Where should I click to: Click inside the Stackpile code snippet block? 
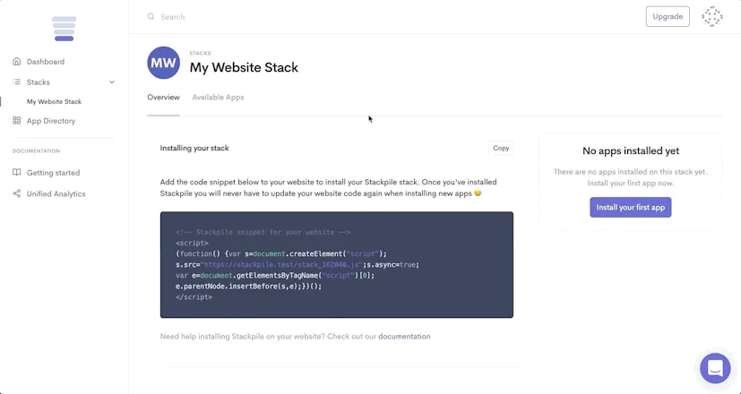click(x=337, y=264)
